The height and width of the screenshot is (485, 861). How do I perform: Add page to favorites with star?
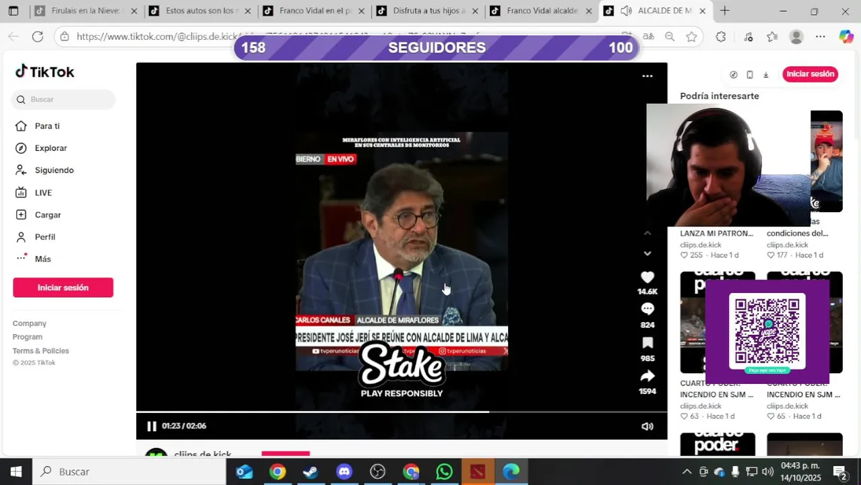pyautogui.click(x=691, y=36)
